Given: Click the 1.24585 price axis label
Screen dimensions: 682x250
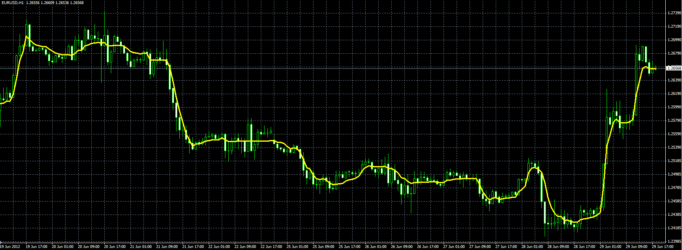Looking at the screenshot, I should [x=675, y=201].
